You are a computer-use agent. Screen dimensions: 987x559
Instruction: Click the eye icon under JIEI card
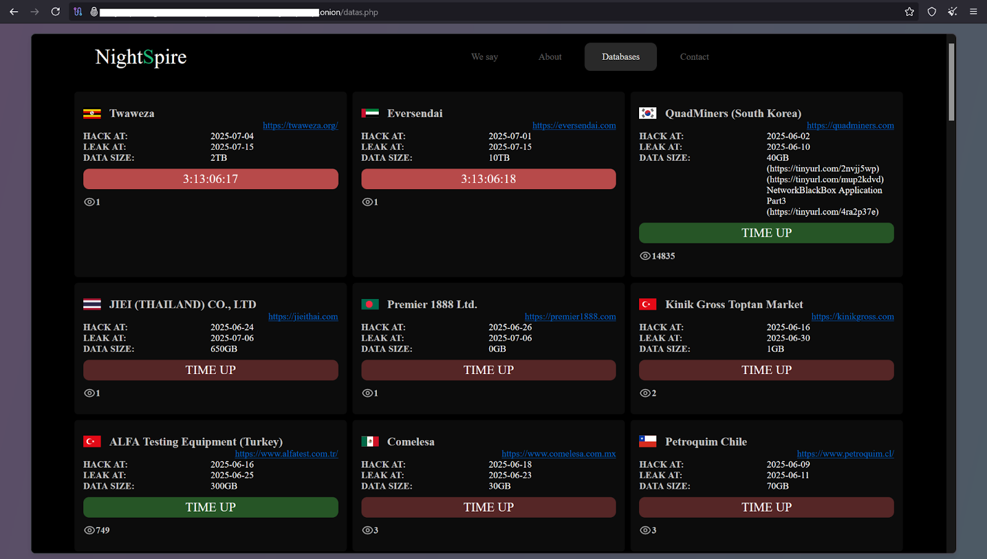[x=89, y=393]
